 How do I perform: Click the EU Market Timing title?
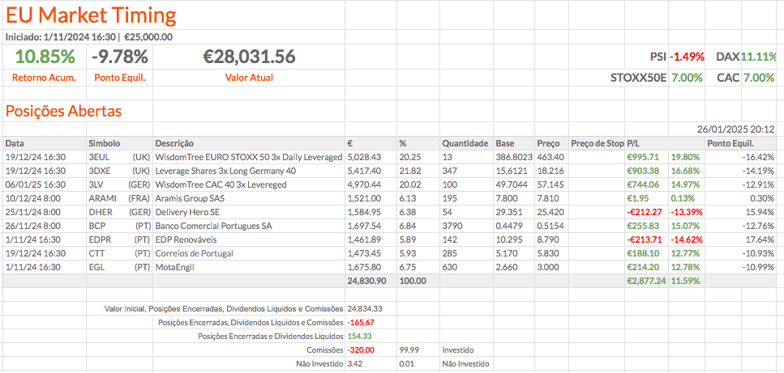91,15
